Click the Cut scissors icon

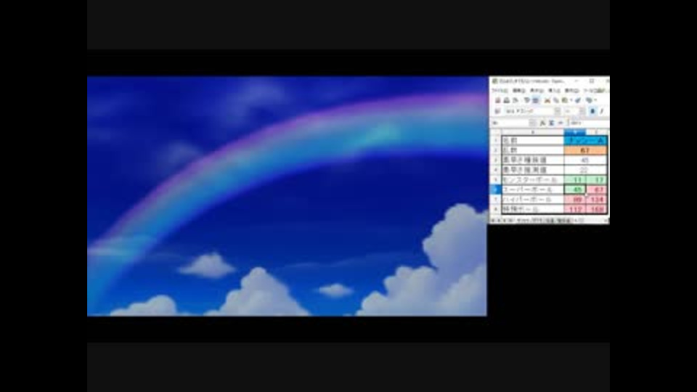547,100
